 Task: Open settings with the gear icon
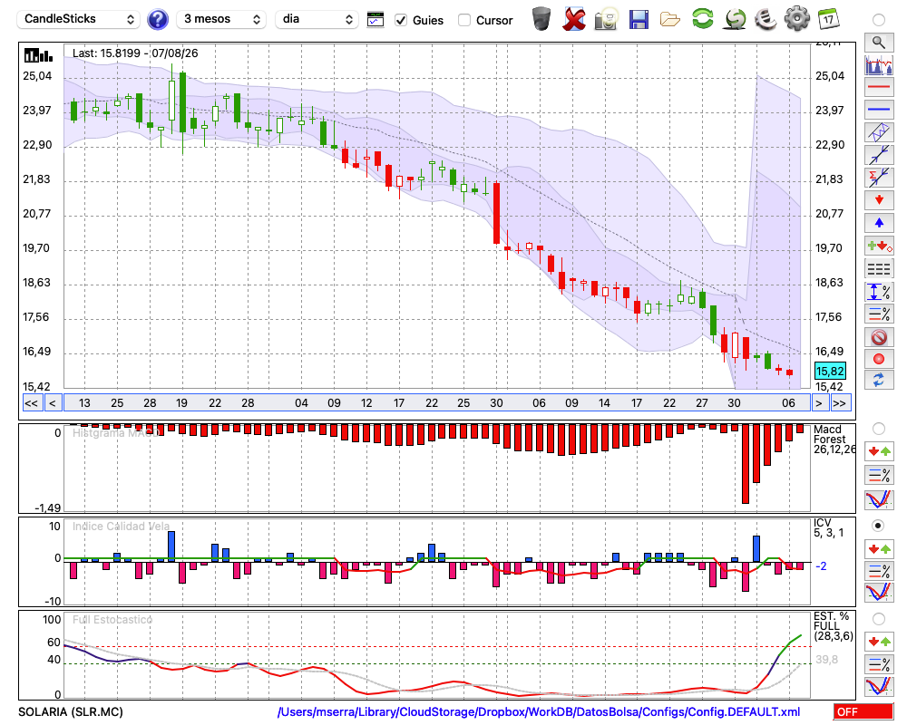(x=797, y=18)
